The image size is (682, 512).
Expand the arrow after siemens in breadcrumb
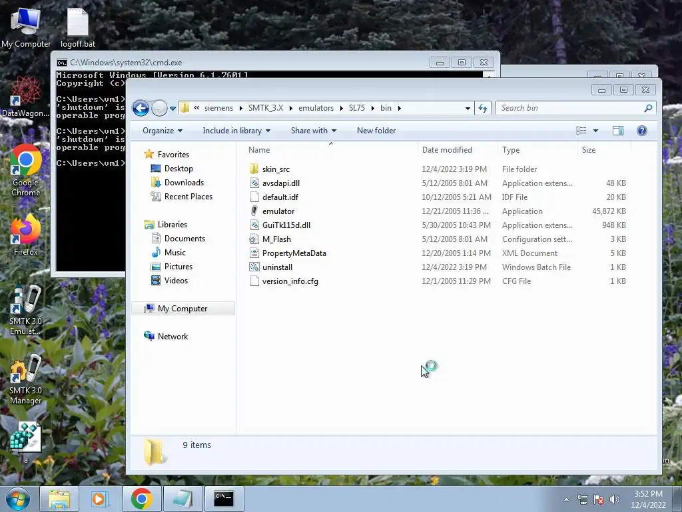pyautogui.click(x=241, y=108)
